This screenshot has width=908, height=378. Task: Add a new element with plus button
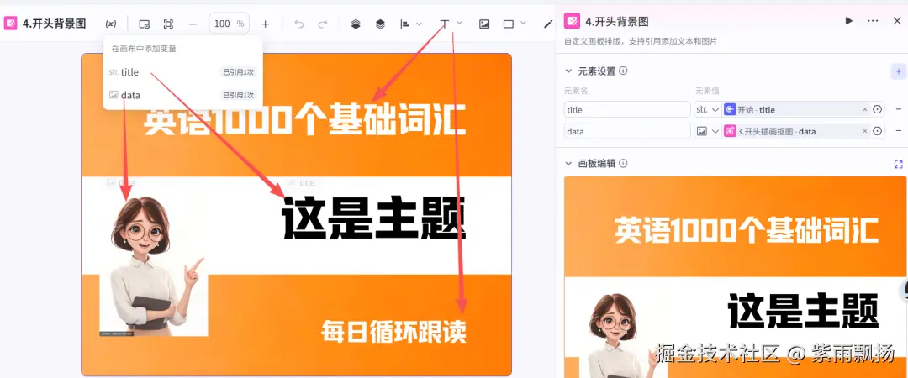(898, 71)
